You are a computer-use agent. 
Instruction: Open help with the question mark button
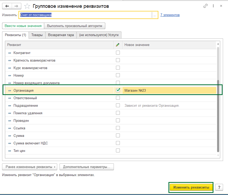pos(219,187)
